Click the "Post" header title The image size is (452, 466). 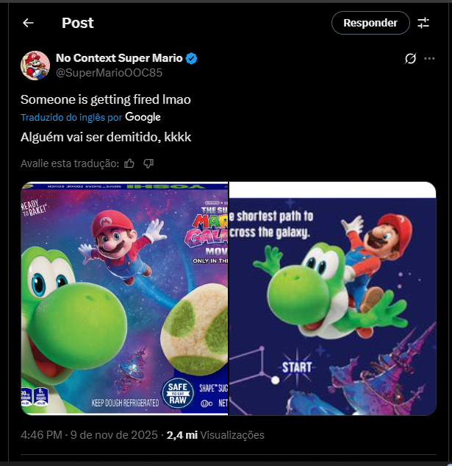(x=78, y=23)
